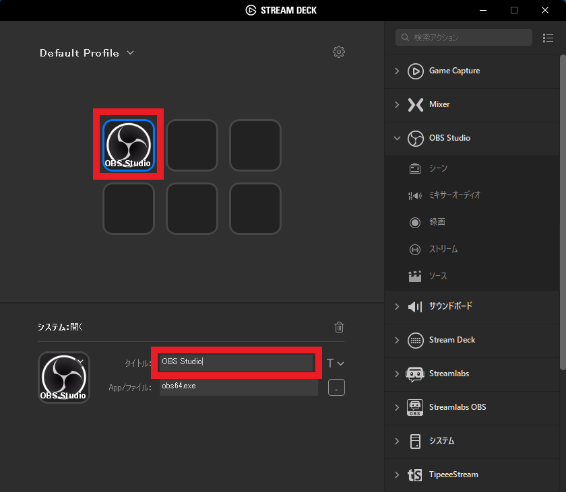Image resolution: width=566 pixels, height=492 pixels.
Task: Click the シーン action label
Action: (438, 168)
